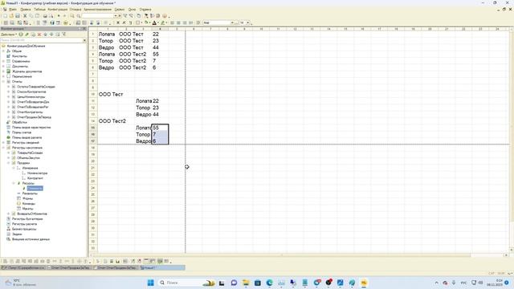Click the Open file toolbar icon
The image size is (514, 289).
(11, 16)
